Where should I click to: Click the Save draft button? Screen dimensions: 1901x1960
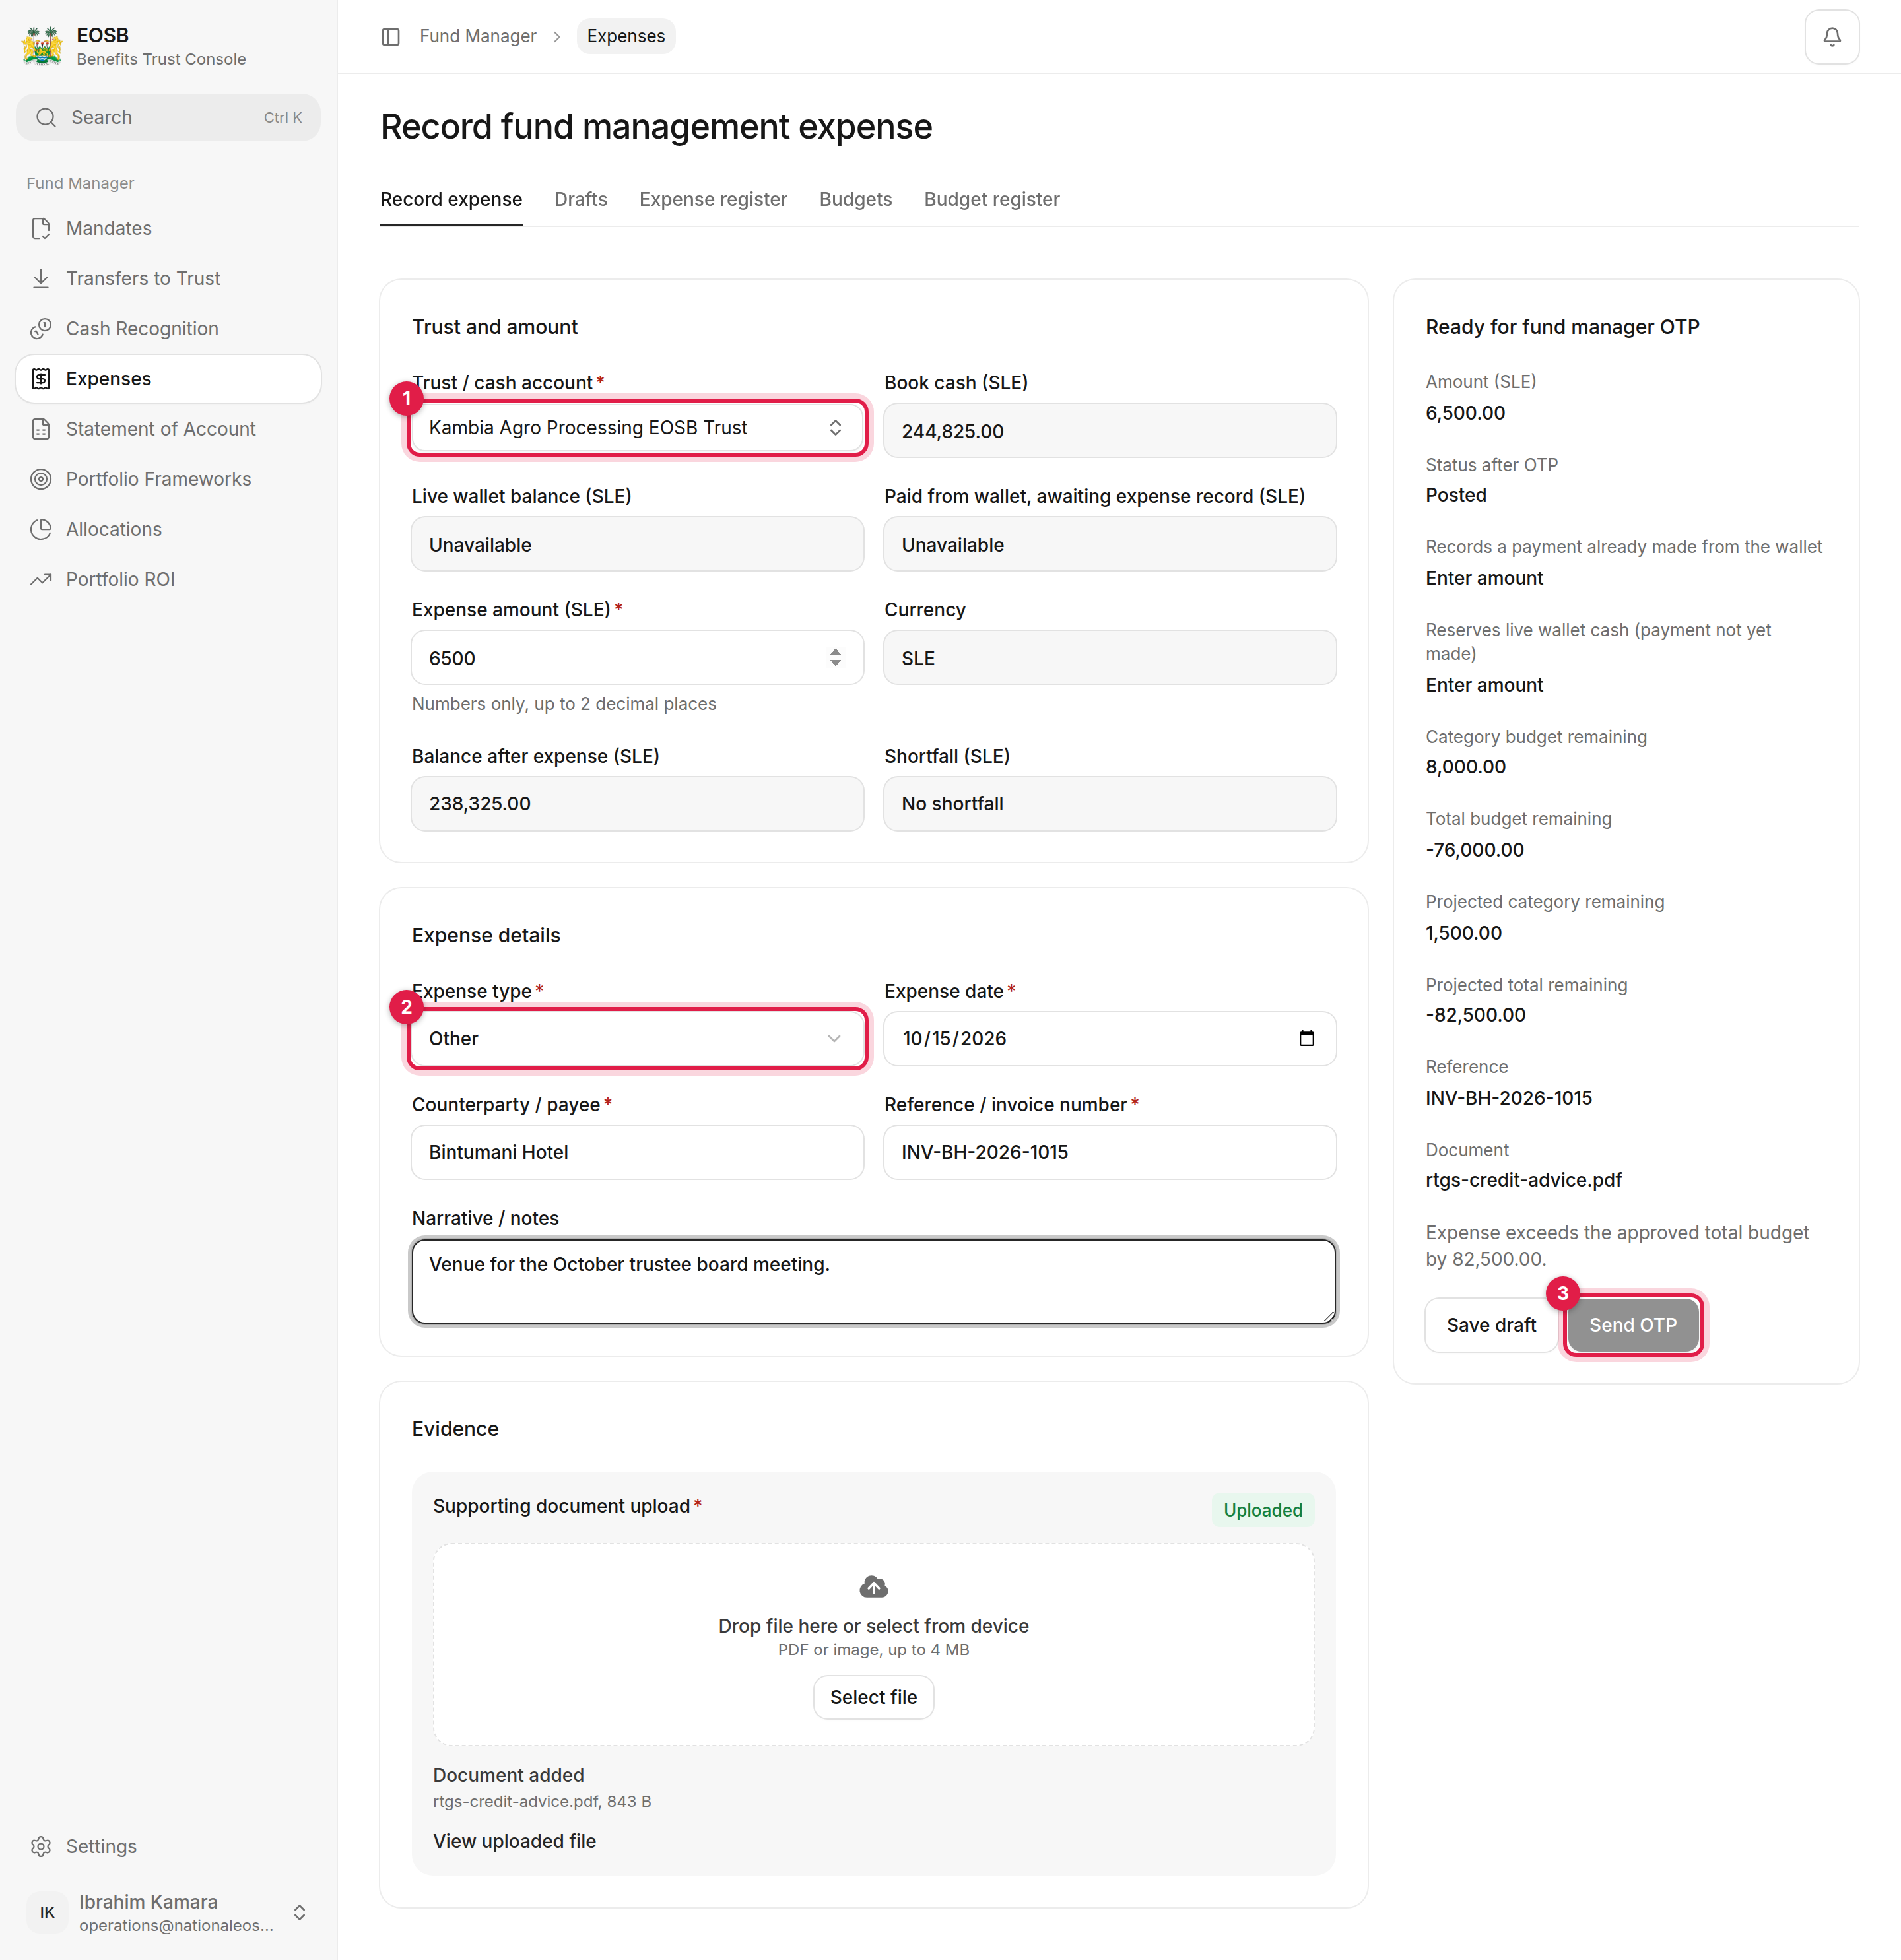(1491, 1325)
